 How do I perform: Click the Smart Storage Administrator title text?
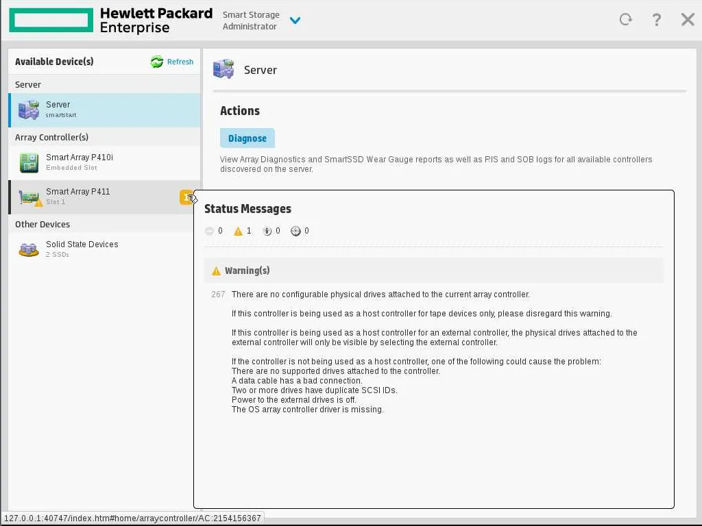click(x=251, y=21)
